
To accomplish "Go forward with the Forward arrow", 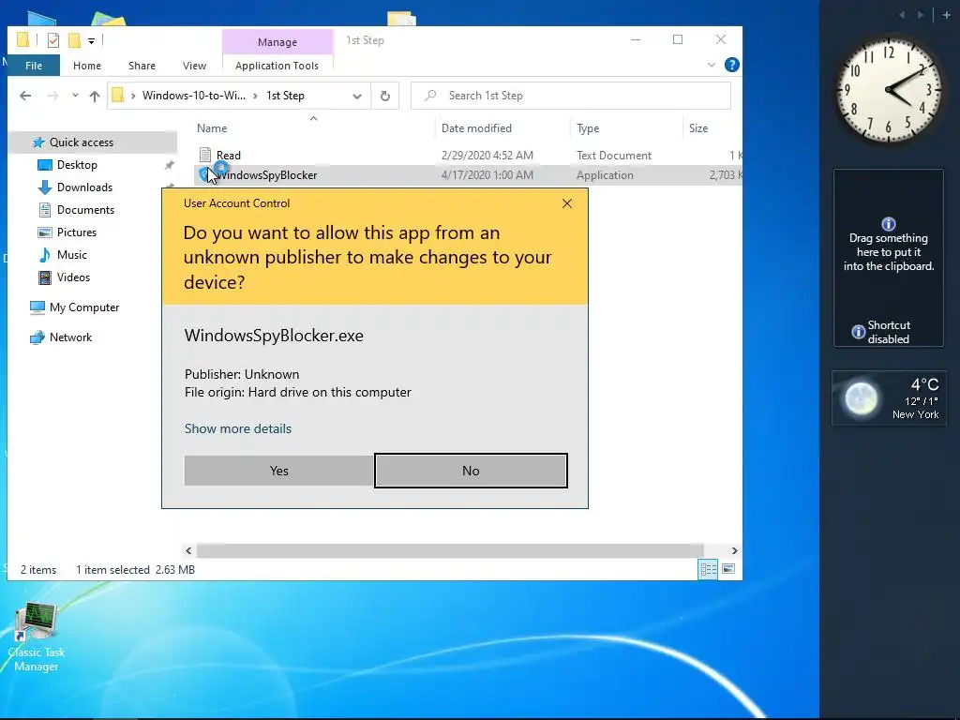I will [52, 96].
